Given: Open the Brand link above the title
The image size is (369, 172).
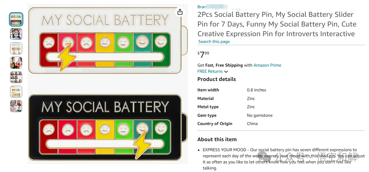Looking at the screenshot, I should coord(212,7).
